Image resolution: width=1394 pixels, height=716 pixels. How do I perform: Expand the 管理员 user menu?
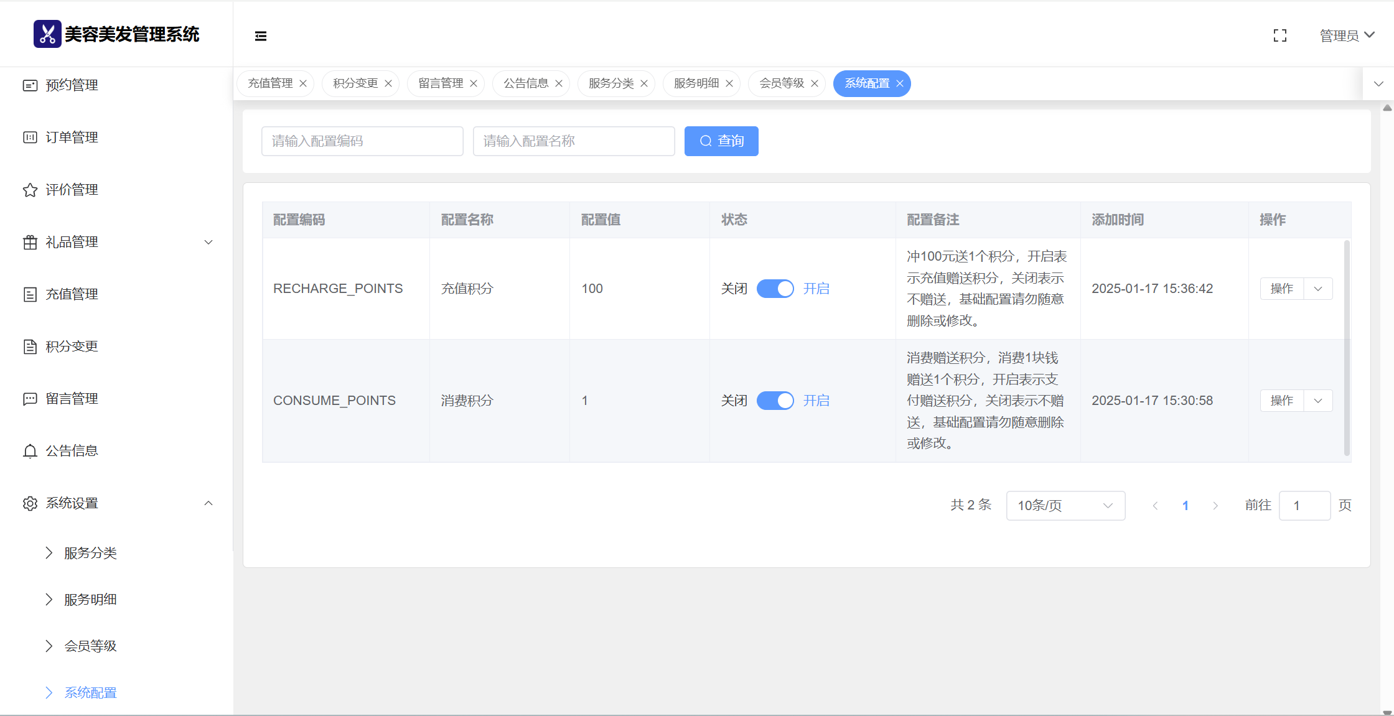click(x=1347, y=35)
